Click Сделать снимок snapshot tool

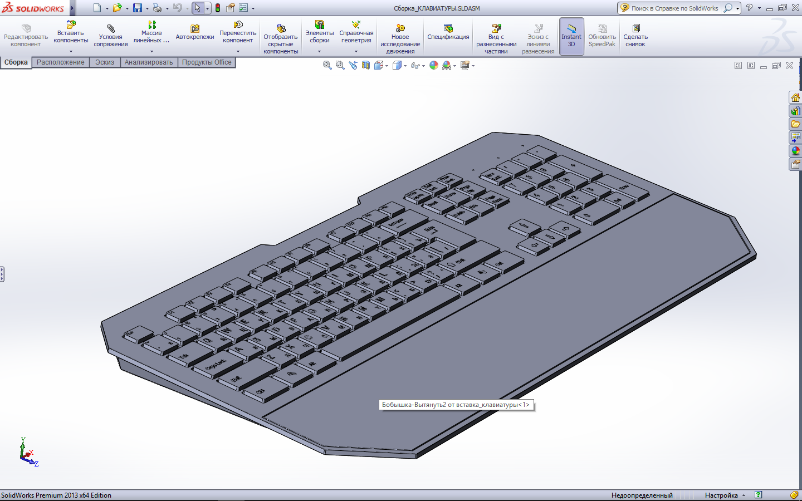pos(635,36)
